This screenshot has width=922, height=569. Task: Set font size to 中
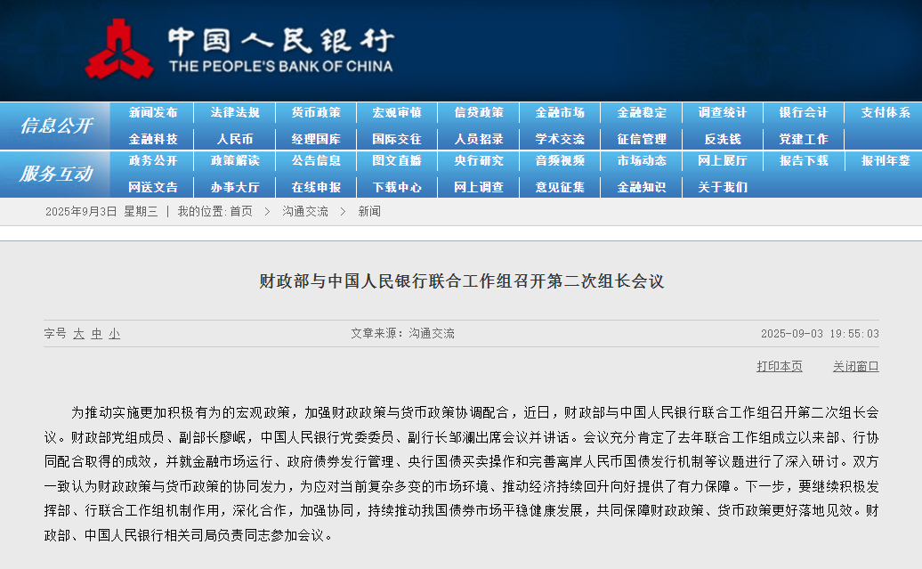96,334
